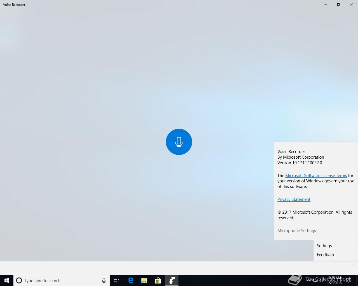Choose Feedback from the overflow menu
This screenshot has height=286, width=358.
(336, 255)
